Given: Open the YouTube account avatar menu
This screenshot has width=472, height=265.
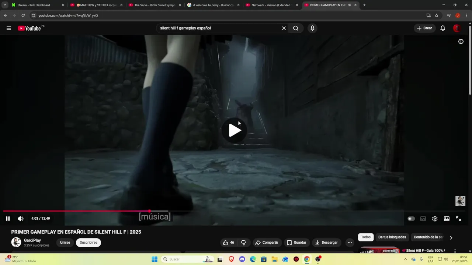Looking at the screenshot, I should (457, 28).
